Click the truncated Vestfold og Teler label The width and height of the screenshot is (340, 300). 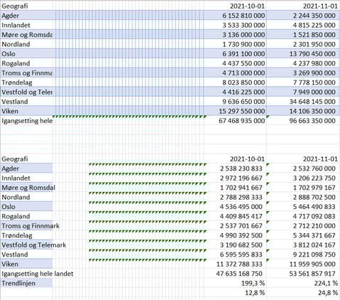[27, 92]
